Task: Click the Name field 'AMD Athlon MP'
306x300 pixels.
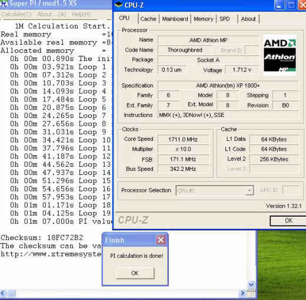Action: click(208, 41)
